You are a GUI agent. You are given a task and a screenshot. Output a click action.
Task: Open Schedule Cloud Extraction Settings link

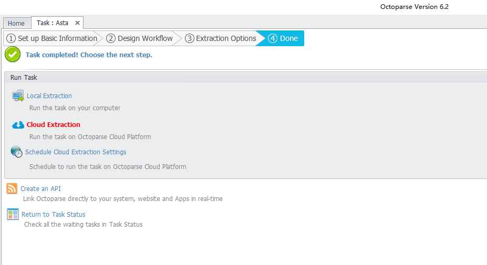click(76, 152)
